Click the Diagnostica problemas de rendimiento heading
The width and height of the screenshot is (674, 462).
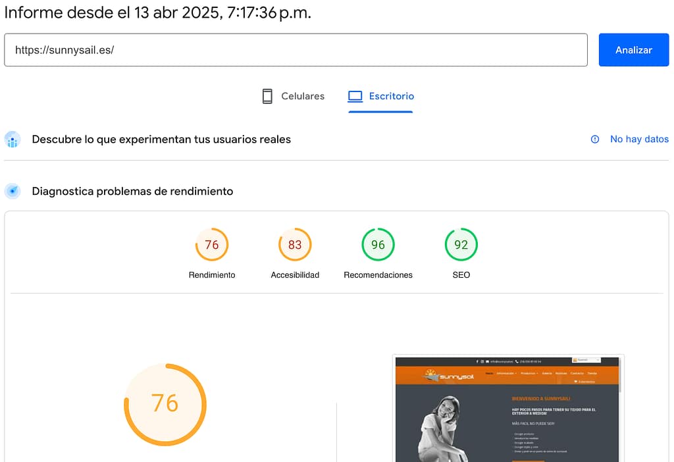pyautogui.click(x=132, y=192)
